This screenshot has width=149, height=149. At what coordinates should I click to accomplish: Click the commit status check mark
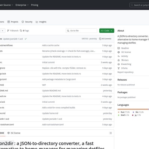coord(26,39)
